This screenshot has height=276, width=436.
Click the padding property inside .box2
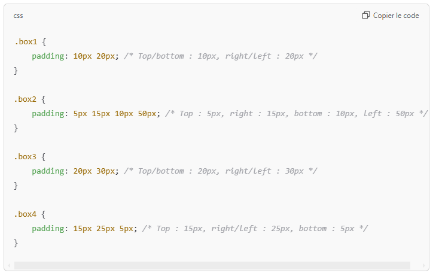49,114
